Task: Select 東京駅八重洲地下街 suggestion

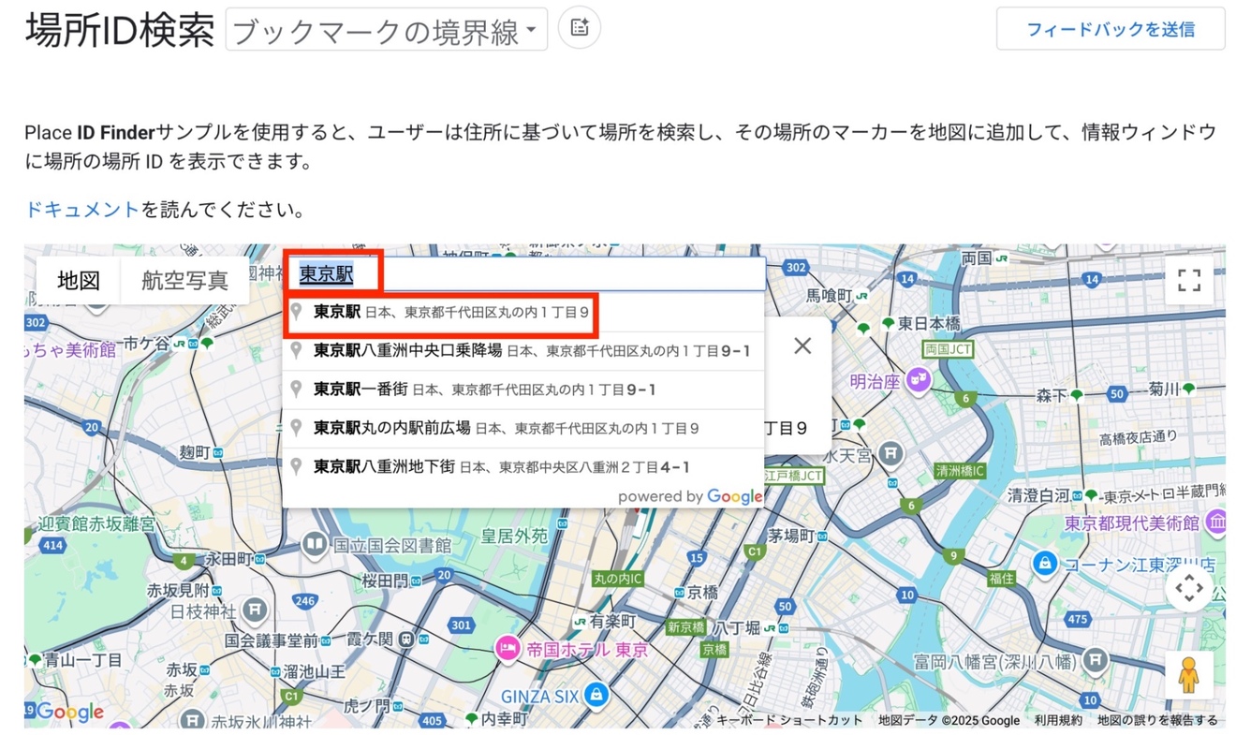Action: [523, 466]
